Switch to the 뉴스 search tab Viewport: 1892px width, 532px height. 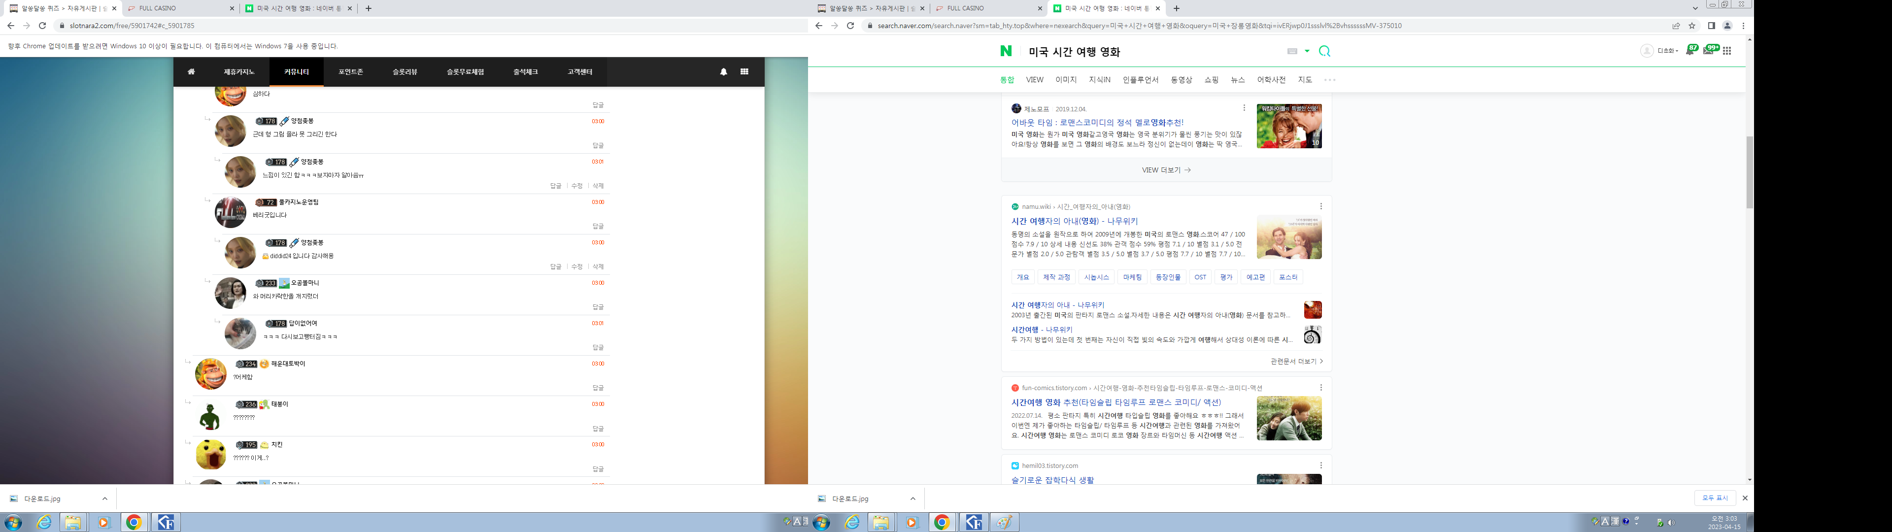(1238, 80)
